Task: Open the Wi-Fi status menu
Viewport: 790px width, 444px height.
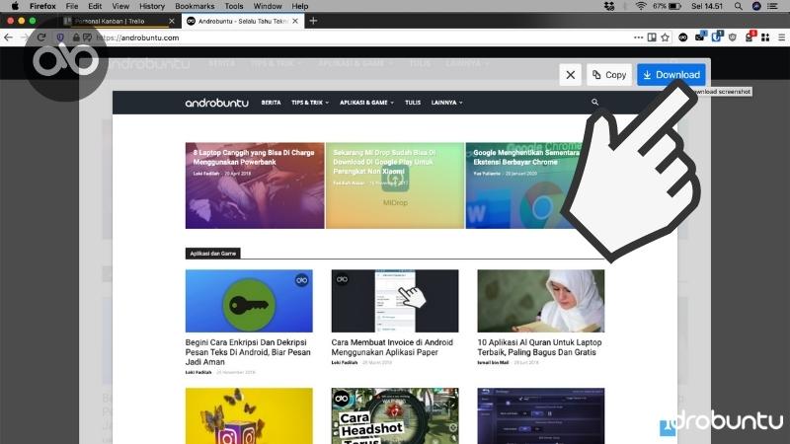Action: point(641,6)
